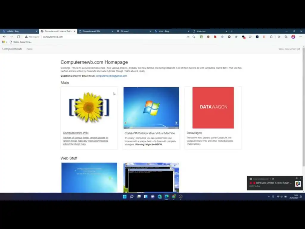Click the computernewbab@gmail.com email link
Screen dimensions: 305x229
pos(111,76)
